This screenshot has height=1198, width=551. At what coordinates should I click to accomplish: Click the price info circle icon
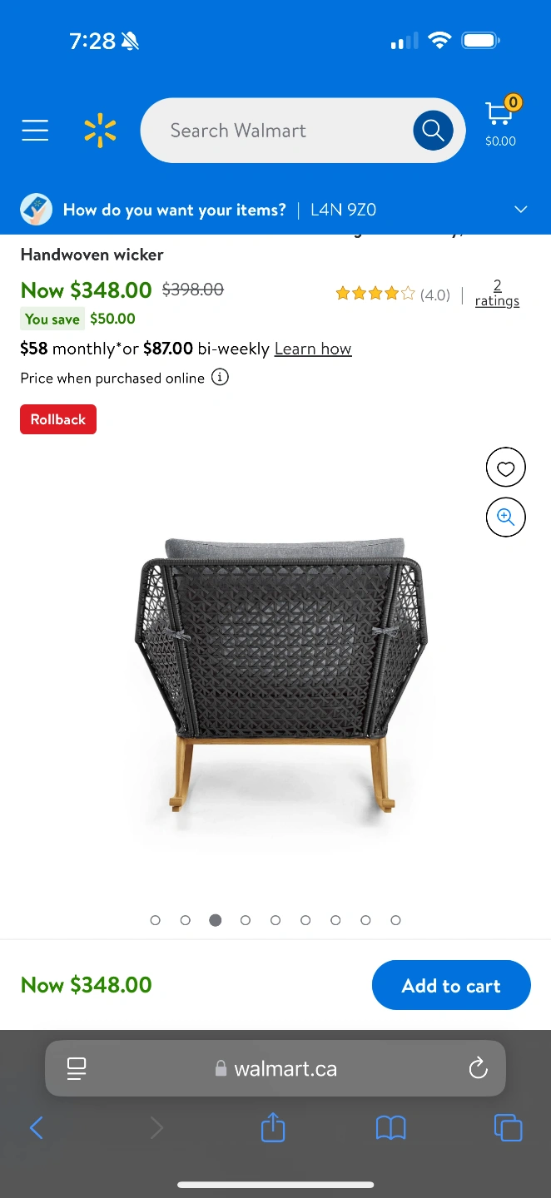click(x=220, y=378)
